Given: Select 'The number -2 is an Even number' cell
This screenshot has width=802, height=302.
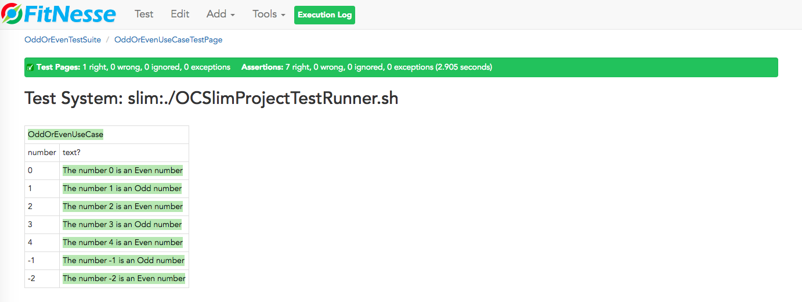Looking at the screenshot, I should point(124,279).
